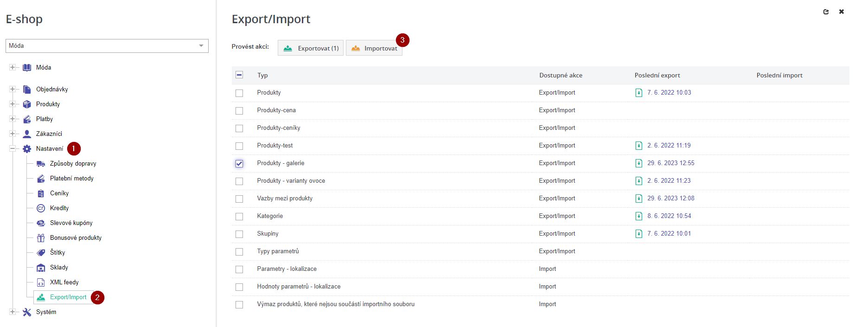Open export link 8. 6. 2022 10:54

(669, 216)
